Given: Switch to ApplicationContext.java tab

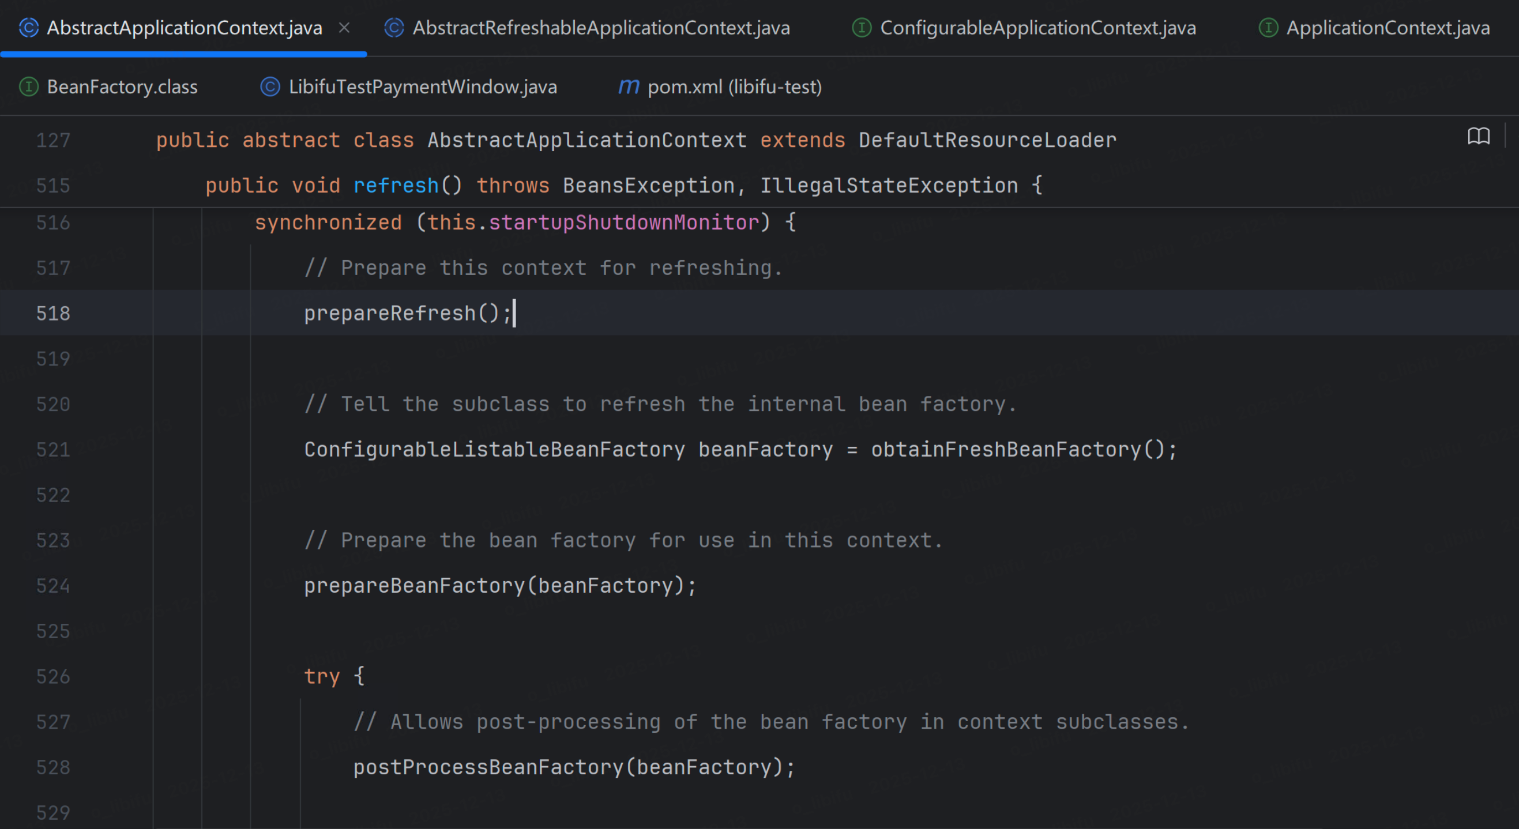Looking at the screenshot, I should pos(1388,28).
